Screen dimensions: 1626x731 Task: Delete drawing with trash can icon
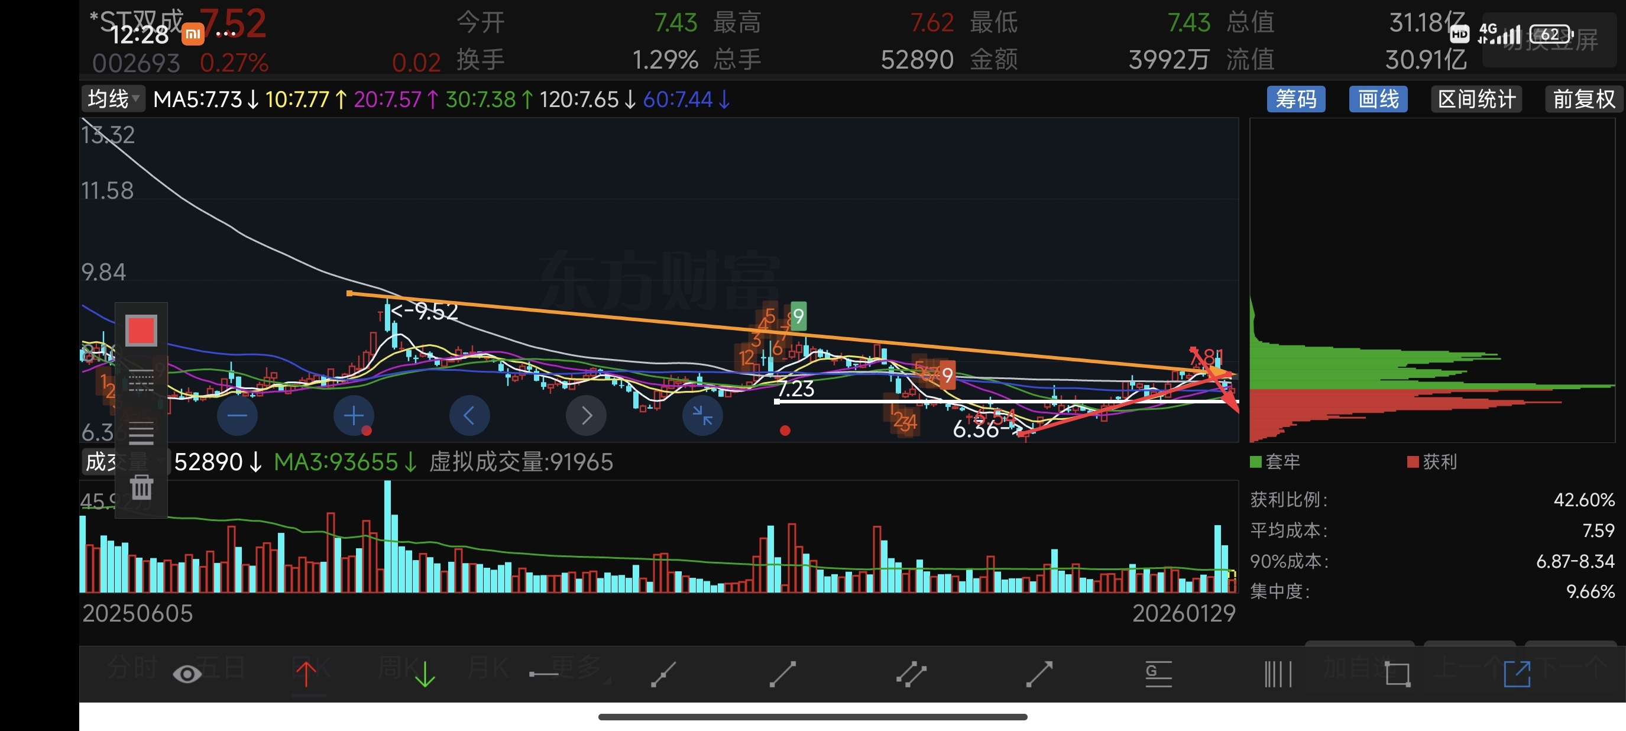click(141, 487)
